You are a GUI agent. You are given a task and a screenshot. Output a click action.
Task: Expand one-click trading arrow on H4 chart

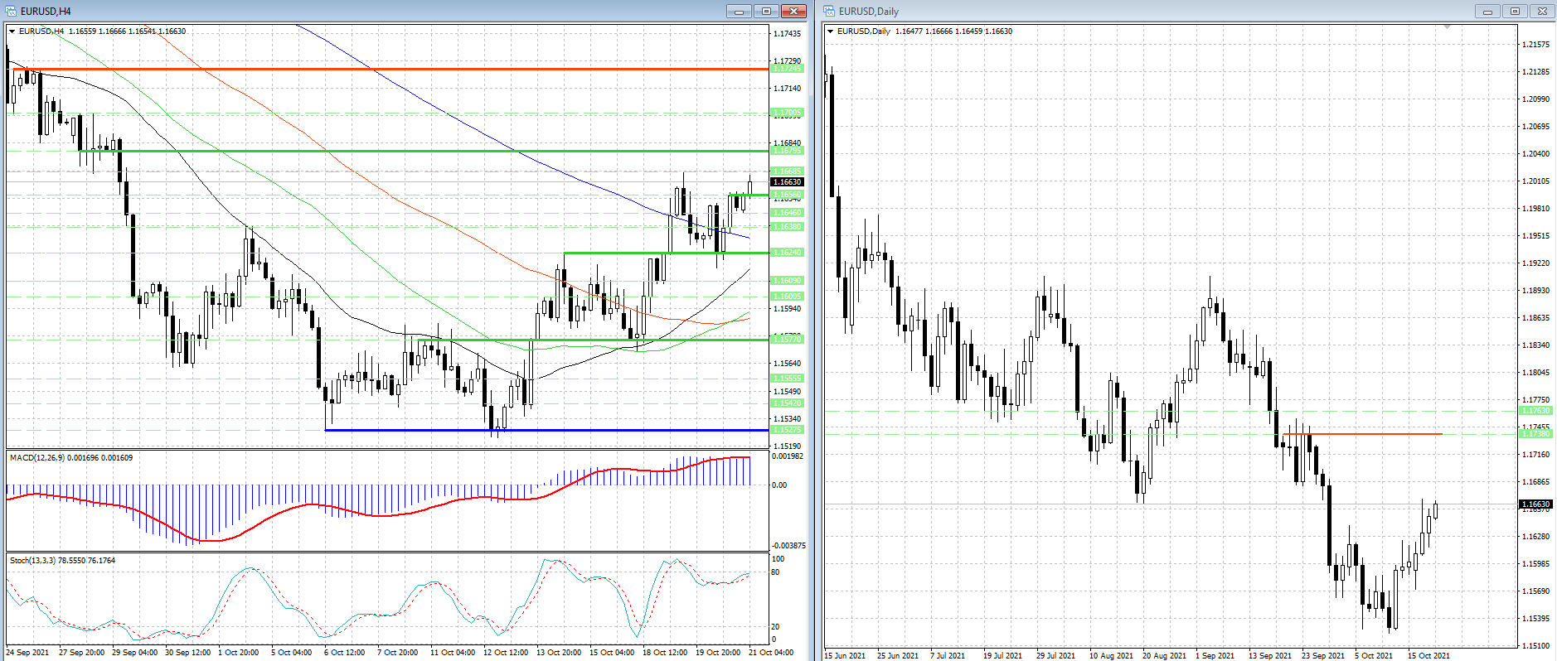pos(12,31)
